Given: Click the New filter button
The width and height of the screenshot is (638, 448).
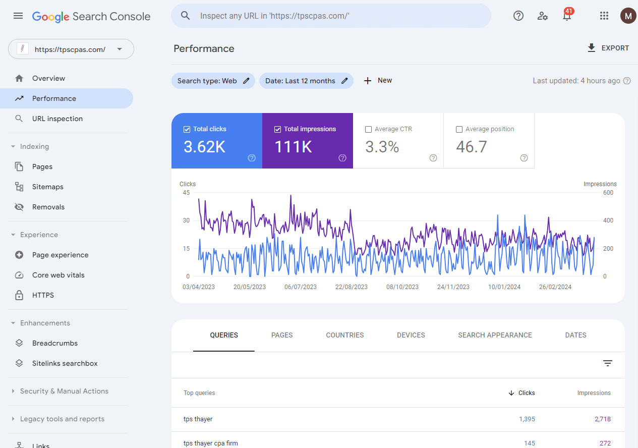Looking at the screenshot, I should [378, 80].
